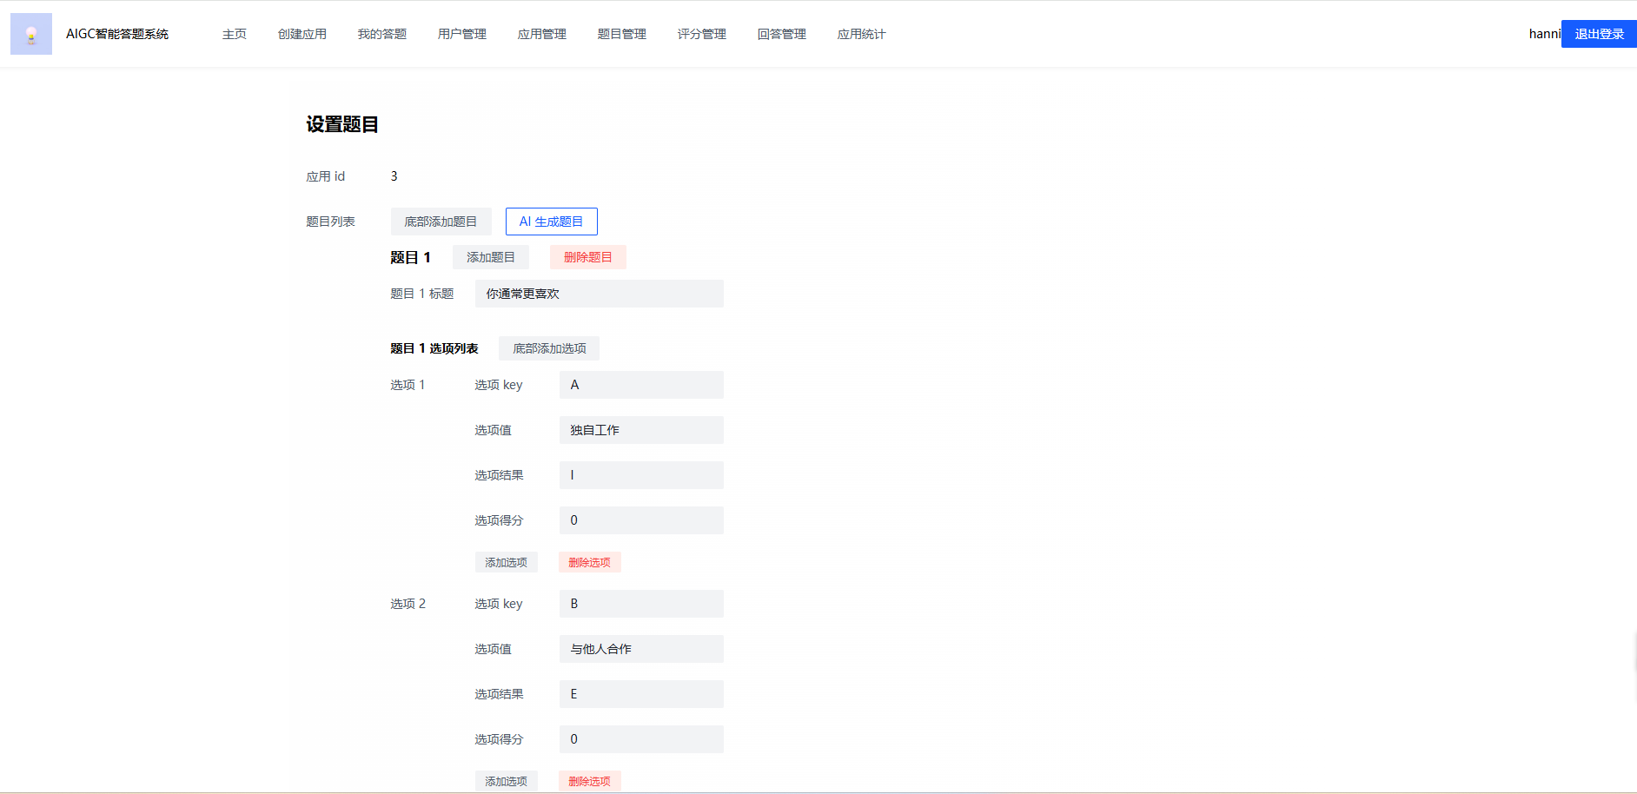Click 添加选项 under 选项 1
The height and width of the screenshot is (794, 1637).
coord(507,562)
